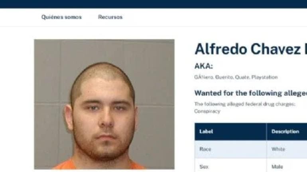Select the White value cell
The image size is (307, 172).
click(x=287, y=149)
